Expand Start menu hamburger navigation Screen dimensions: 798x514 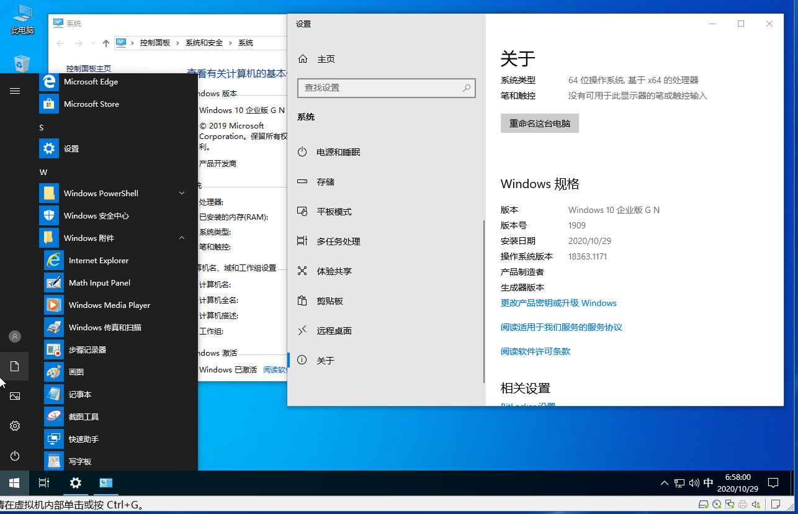click(x=15, y=91)
